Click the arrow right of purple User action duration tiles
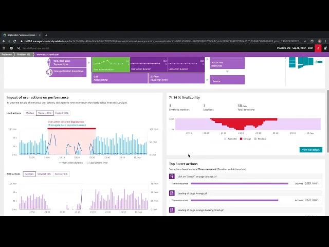Image resolution: width=329 pixels, height=247 pixels. (x=207, y=60)
